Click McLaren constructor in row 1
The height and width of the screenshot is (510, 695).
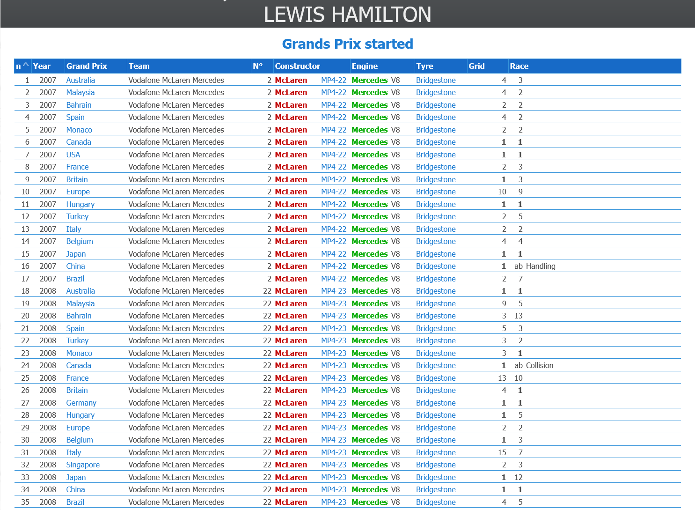click(291, 80)
